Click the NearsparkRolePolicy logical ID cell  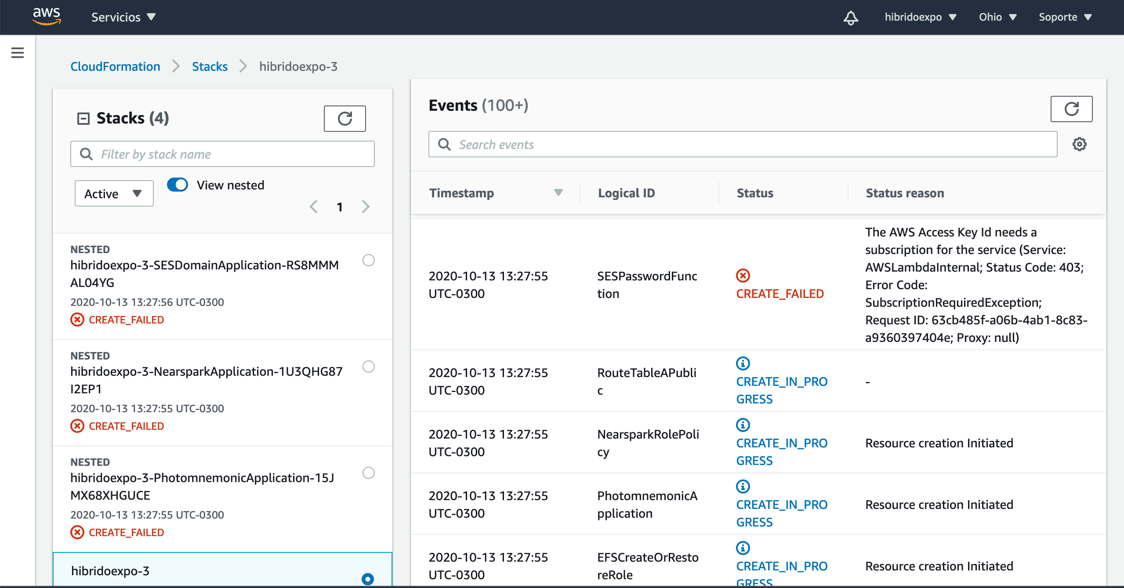648,443
